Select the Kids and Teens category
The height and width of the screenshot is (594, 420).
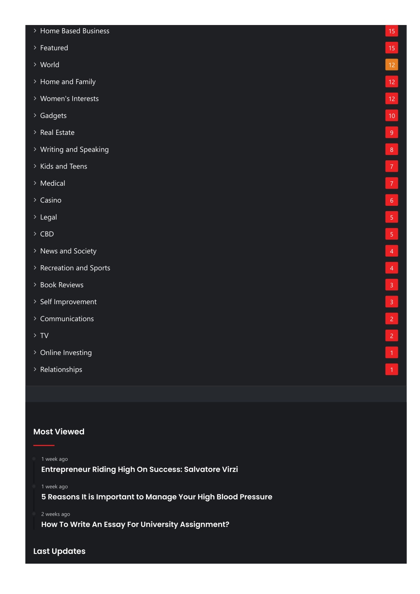[x=64, y=166]
